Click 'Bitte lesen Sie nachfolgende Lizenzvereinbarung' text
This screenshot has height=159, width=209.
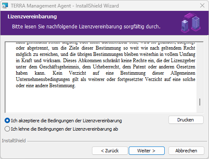pyautogui.click(x=86, y=27)
